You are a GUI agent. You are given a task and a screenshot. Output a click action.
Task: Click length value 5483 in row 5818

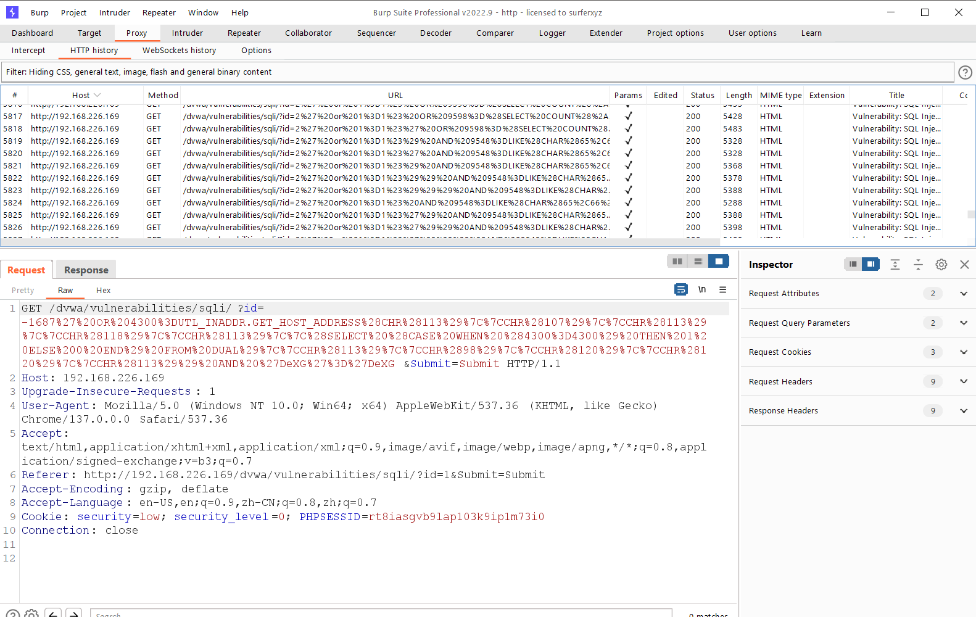pos(732,129)
